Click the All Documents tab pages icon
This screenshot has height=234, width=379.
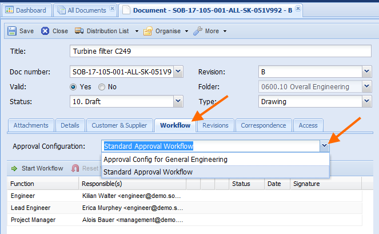61,10
